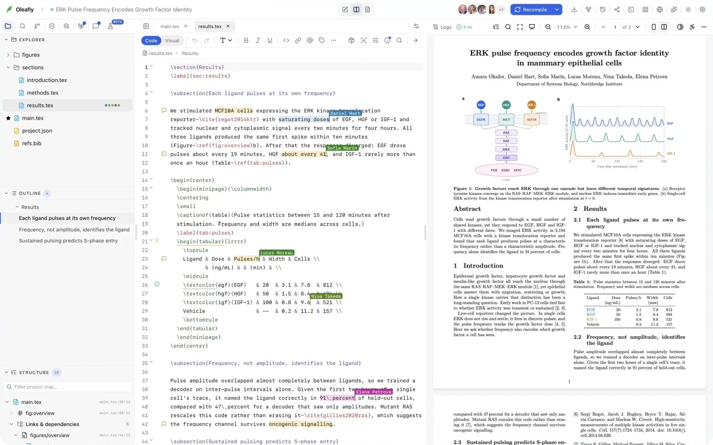Click bold formatting in editor toolbar
This screenshot has width=713, height=445.
pyautogui.click(x=246, y=40)
